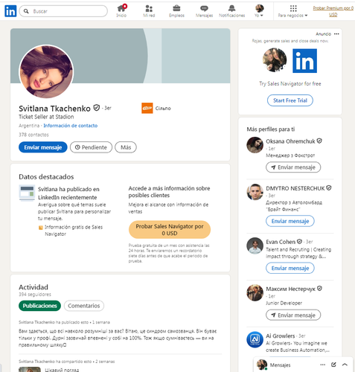Open Evan Cohen profile name
Viewport: 355px width, 372px height.
click(281, 242)
